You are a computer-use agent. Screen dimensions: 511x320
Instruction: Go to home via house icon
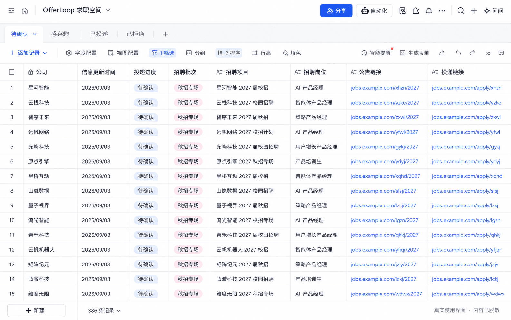(25, 11)
